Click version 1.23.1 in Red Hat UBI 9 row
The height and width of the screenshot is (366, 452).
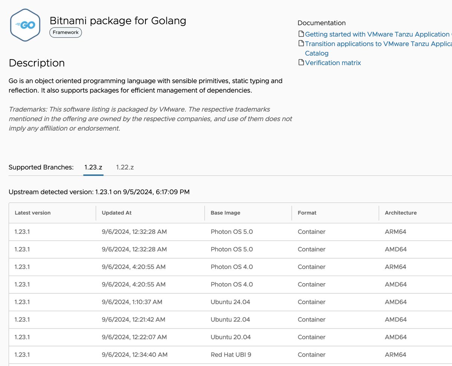point(22,355)
